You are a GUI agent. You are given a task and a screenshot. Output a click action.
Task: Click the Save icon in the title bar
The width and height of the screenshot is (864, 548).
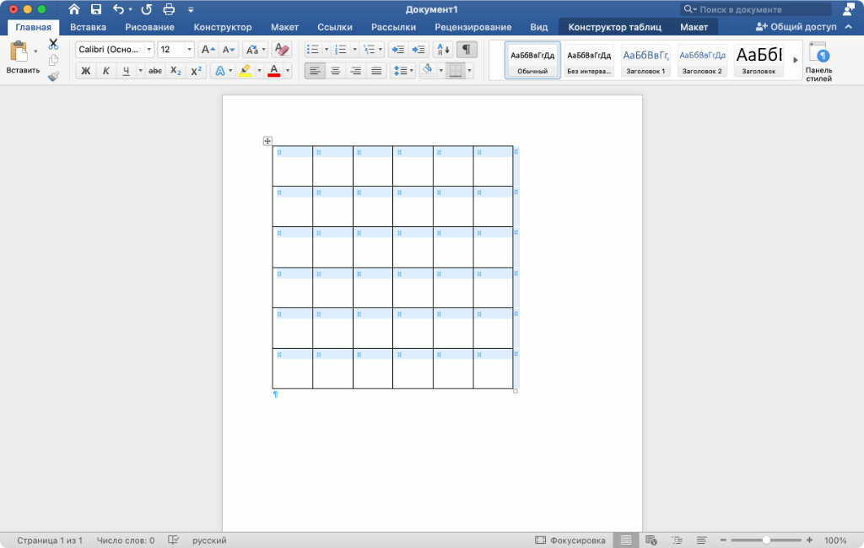click(96, 9)
